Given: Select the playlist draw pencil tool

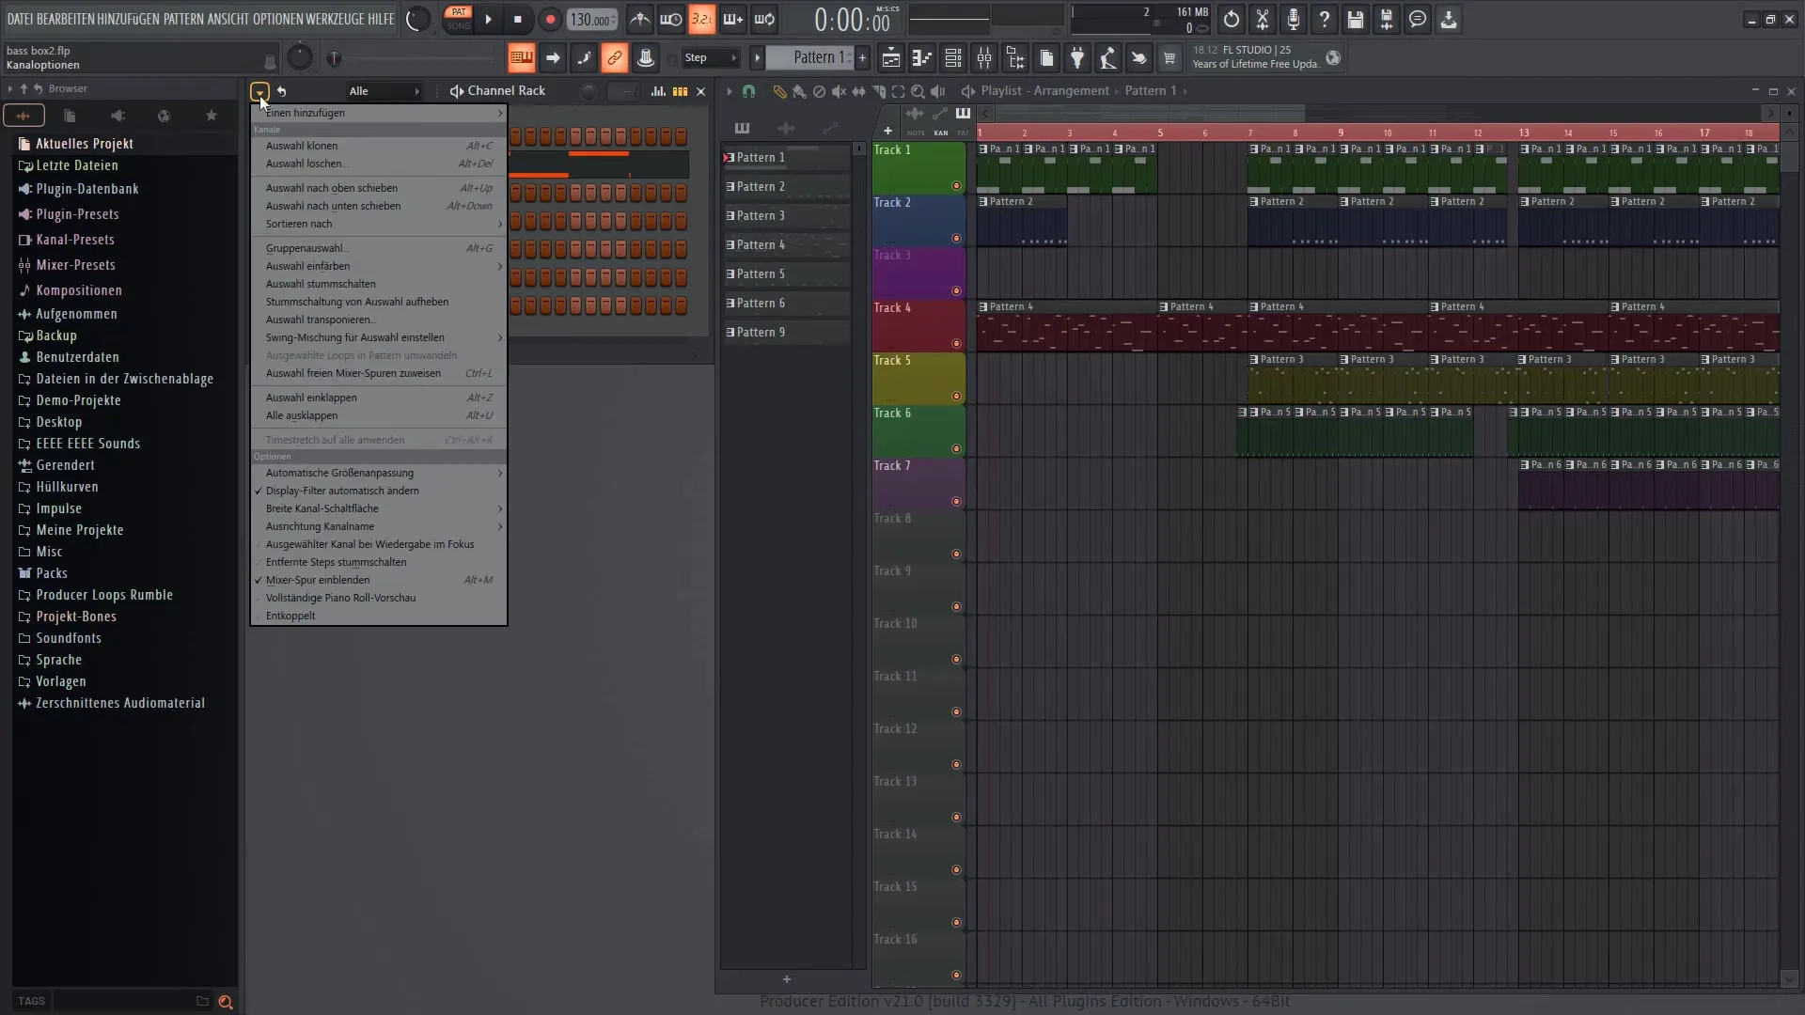Looking at the screenshot, I should point(779,91).
